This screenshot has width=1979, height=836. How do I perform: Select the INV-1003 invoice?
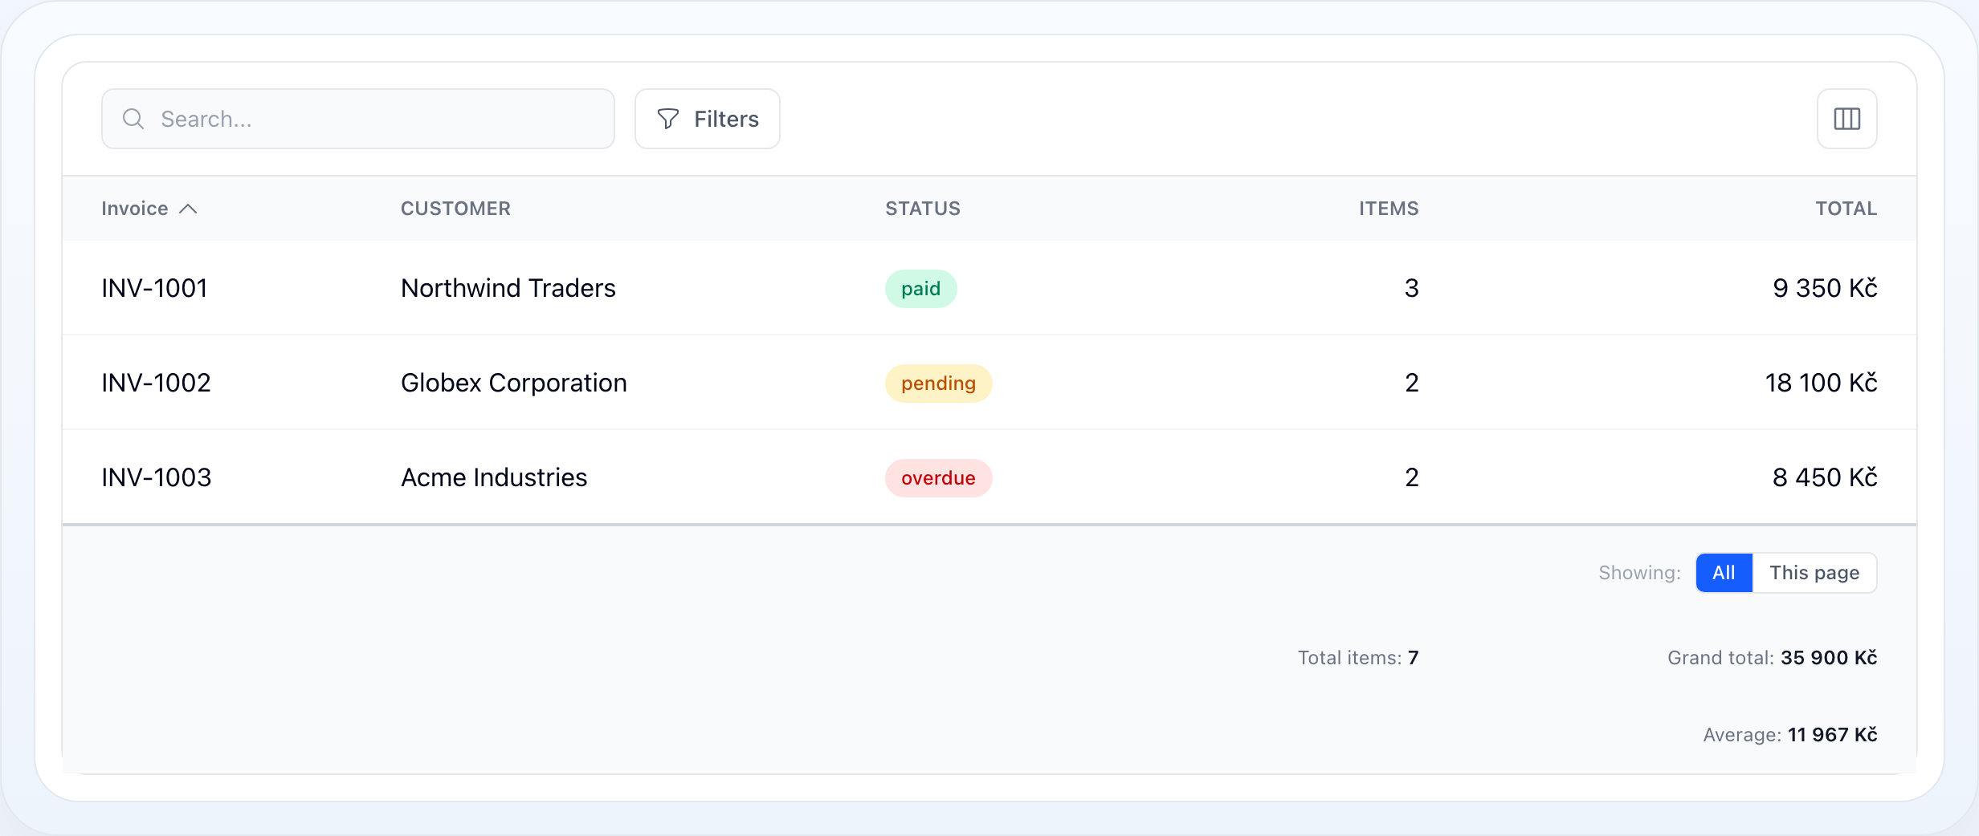tap(989, 477)
